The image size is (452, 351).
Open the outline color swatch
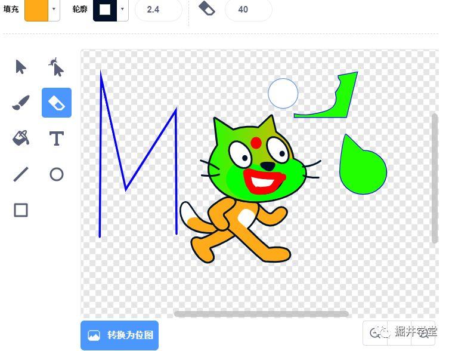coord(105,10)
